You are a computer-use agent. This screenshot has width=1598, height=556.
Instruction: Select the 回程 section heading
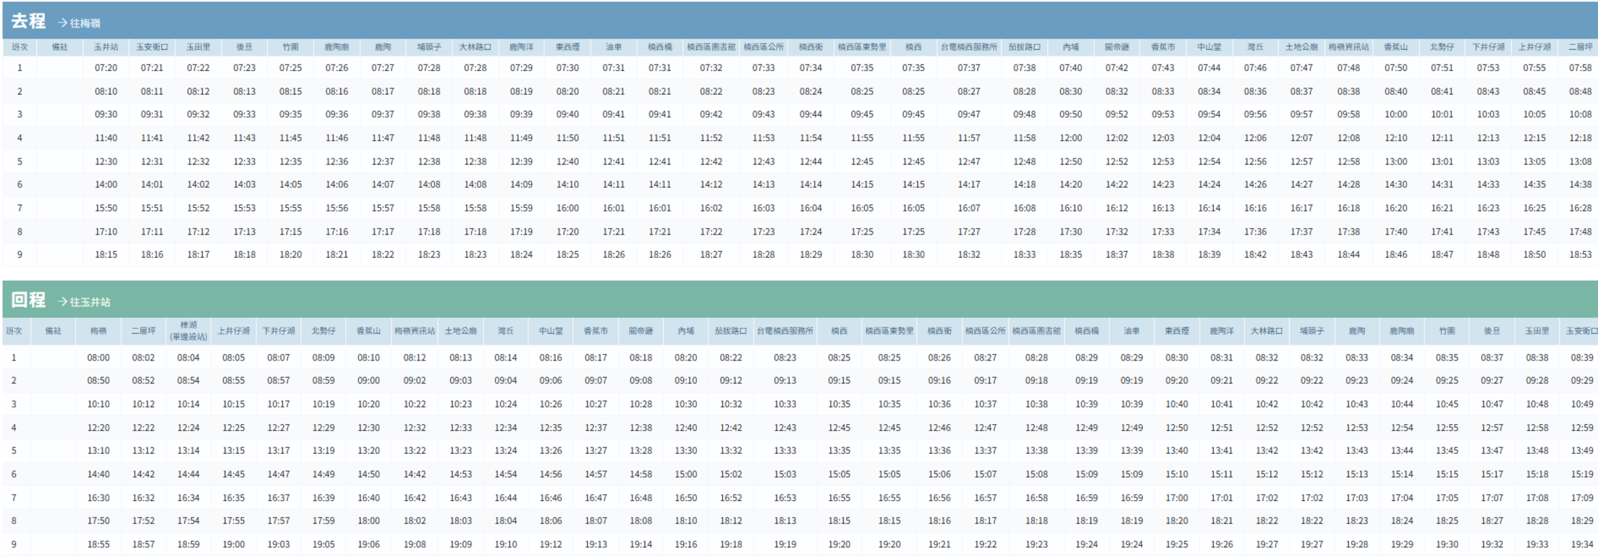point(28,300)
